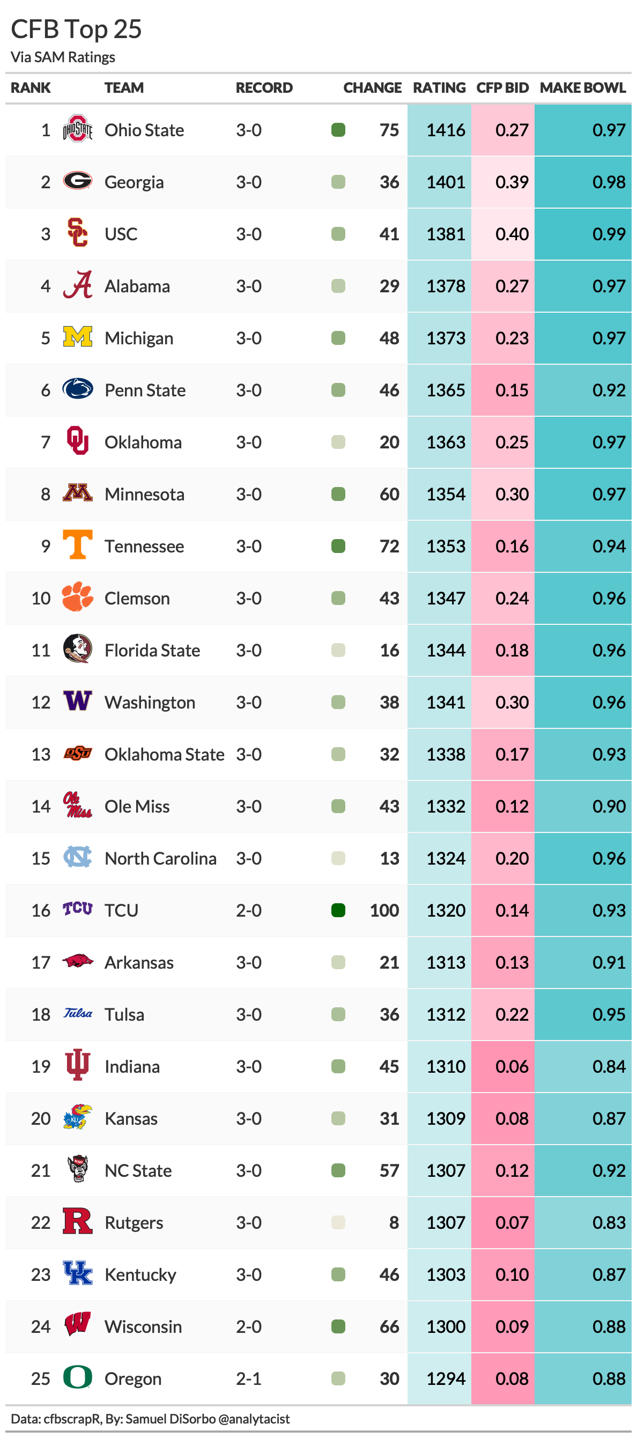
Task: Click the Michigan M logo
Action: click(77, 337)
